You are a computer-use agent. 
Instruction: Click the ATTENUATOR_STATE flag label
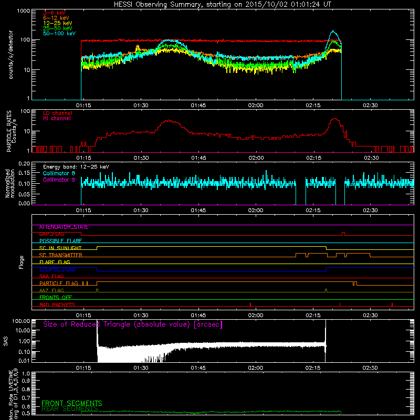pyautogui.click(x=64, y=227)
